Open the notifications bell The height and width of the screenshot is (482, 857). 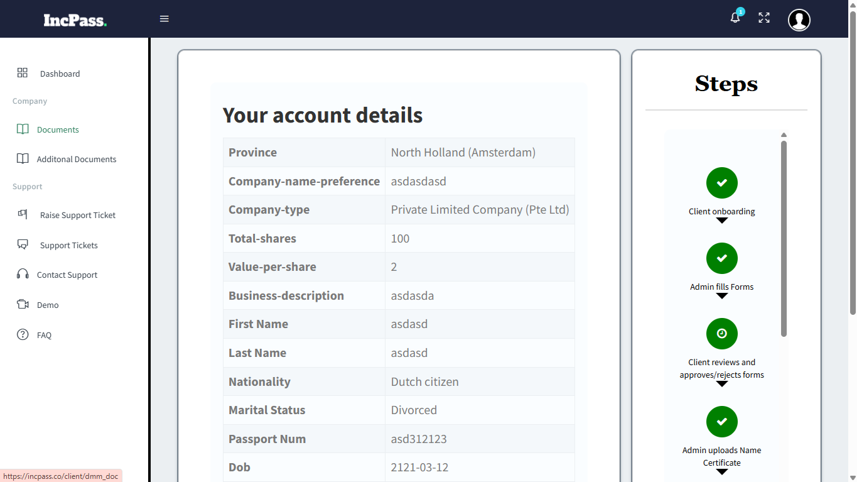pyautogui.click(x=735, y=18)
